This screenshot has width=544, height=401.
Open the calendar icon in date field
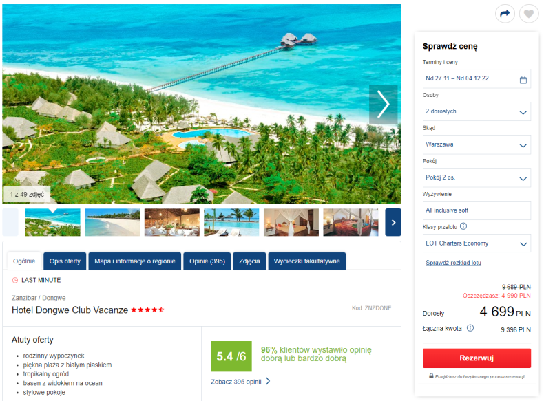point(523,80)
